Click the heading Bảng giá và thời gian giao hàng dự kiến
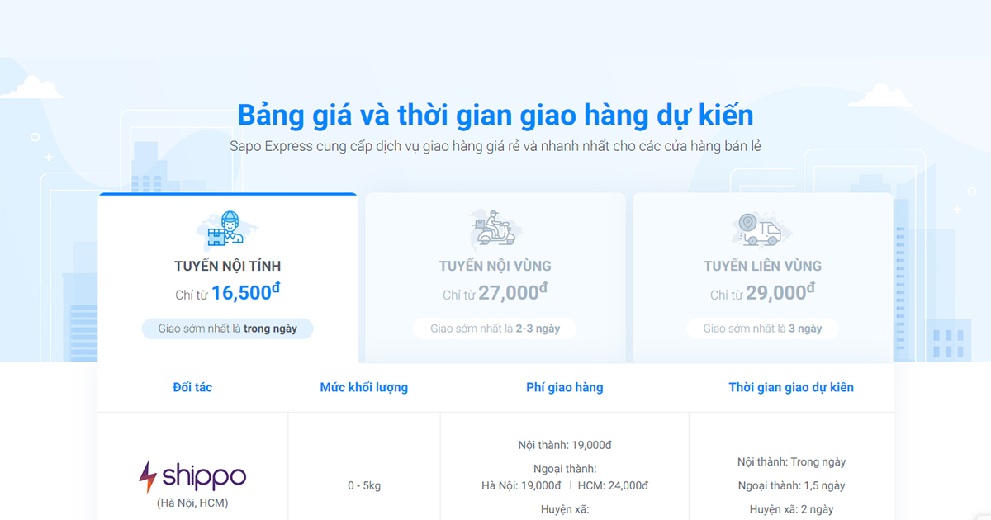 [x=495, y=115]
